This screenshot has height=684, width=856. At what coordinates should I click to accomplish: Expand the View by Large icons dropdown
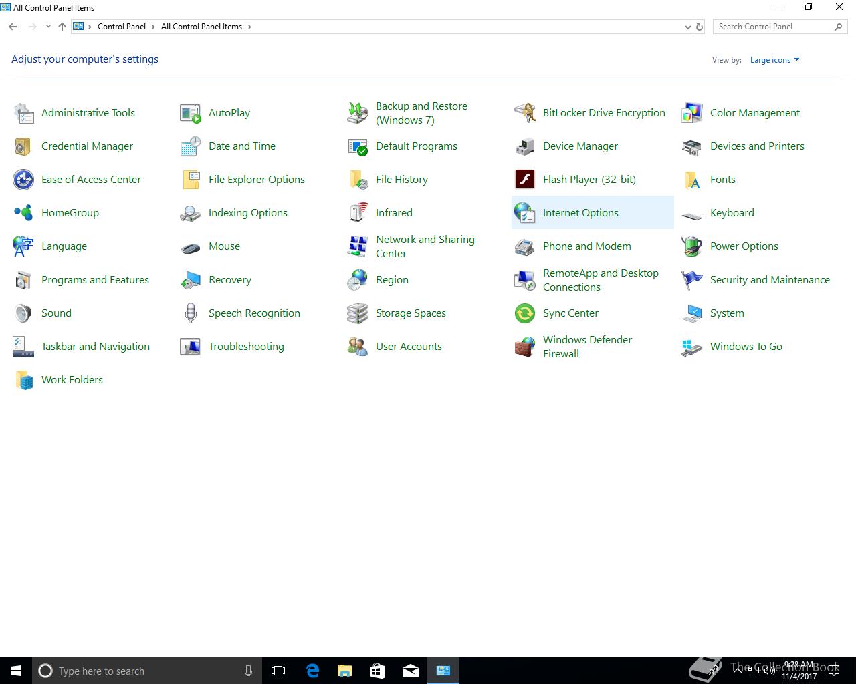point(774,60)
